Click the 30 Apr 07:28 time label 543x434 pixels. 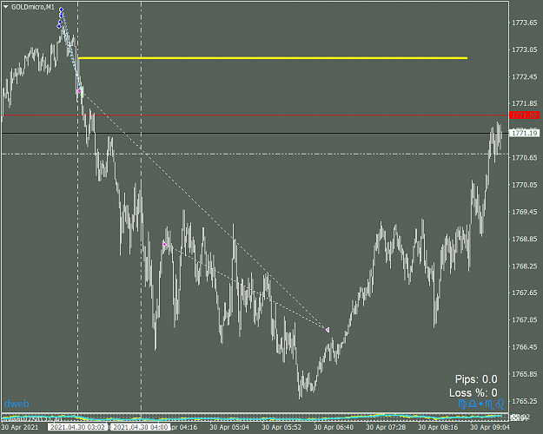click(x=386, y=427)
